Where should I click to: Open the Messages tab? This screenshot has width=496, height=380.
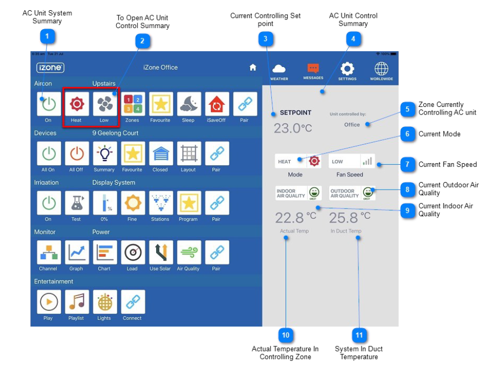[x=313, y=72]
